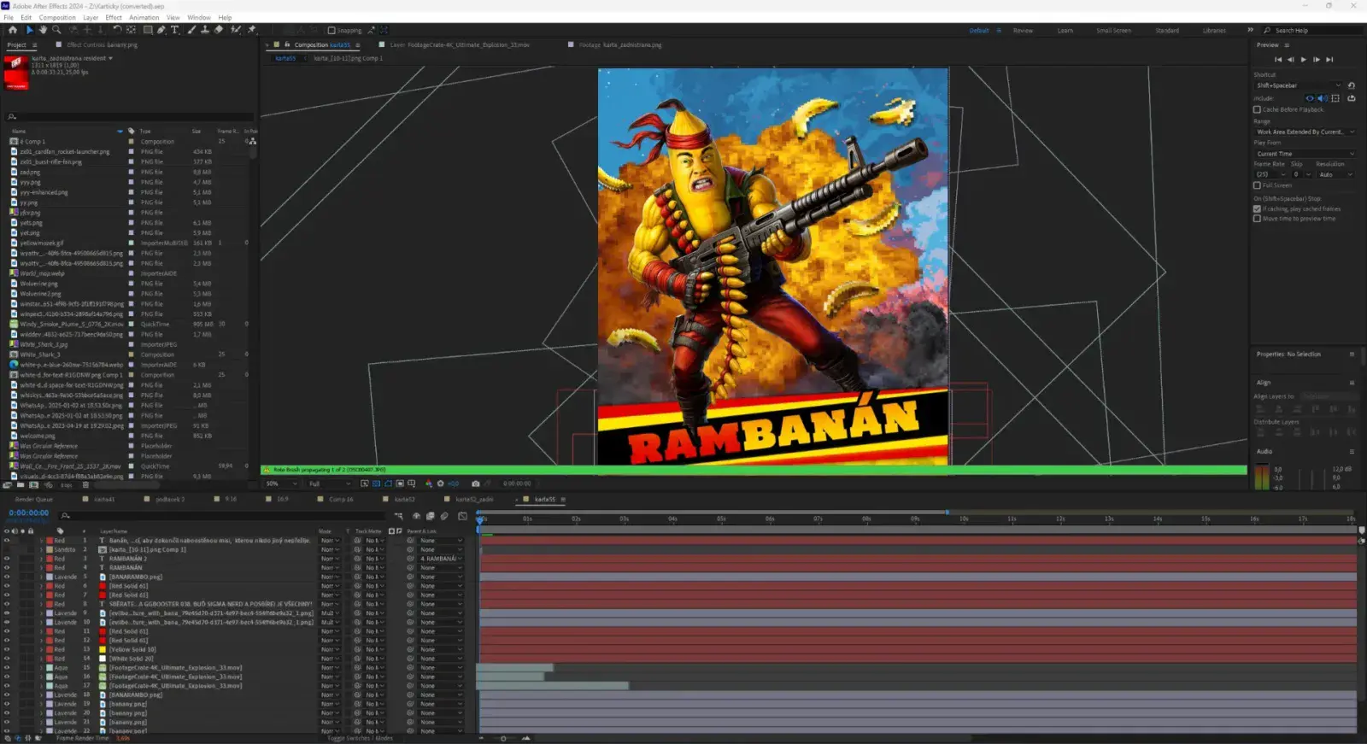Switch to the Review workspace
This screenshot has height=744, width=1367.
1023,31
